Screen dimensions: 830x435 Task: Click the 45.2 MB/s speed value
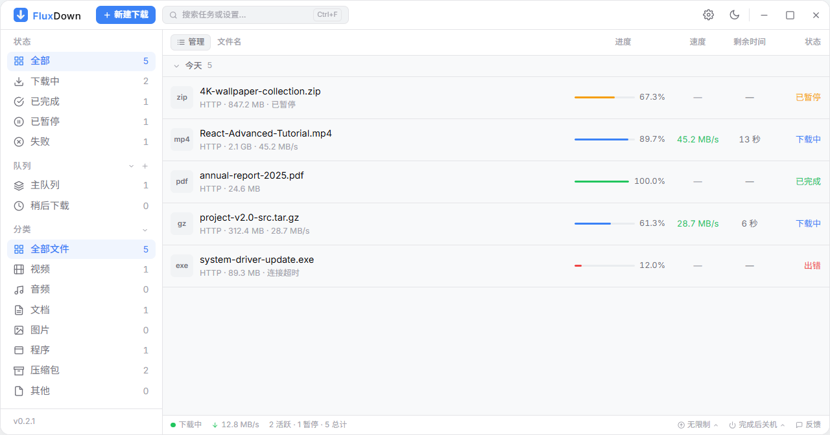pos(698,139)
